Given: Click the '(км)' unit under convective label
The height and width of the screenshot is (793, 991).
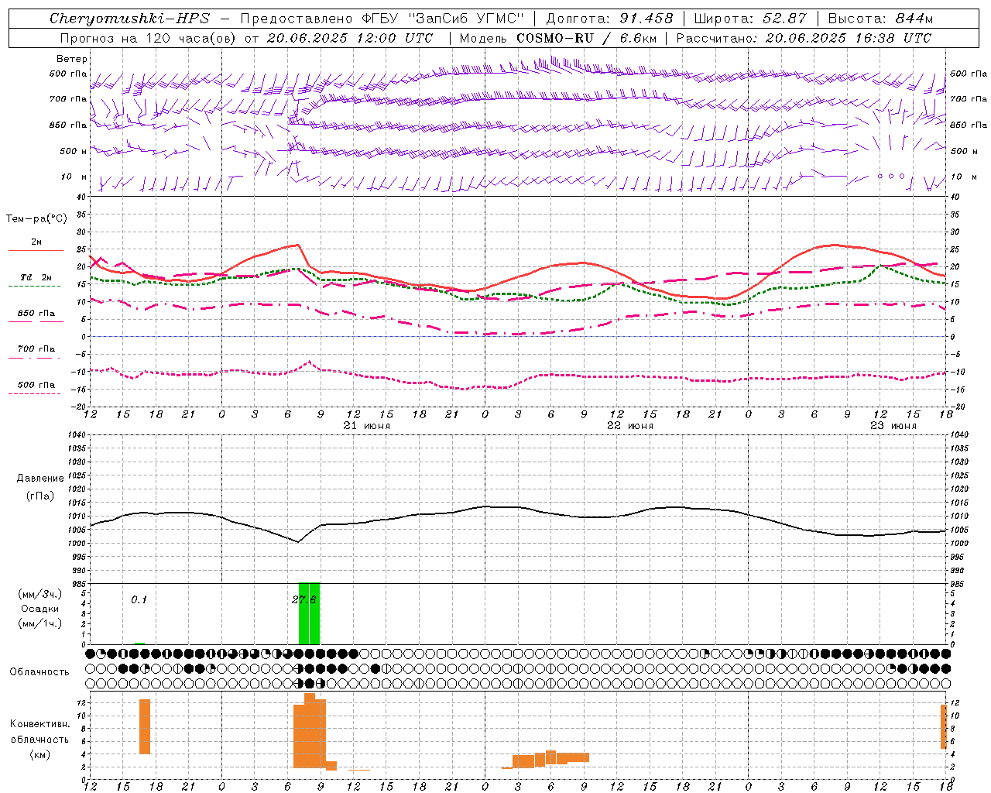Looking at the screenshot, I should point(40,754).
